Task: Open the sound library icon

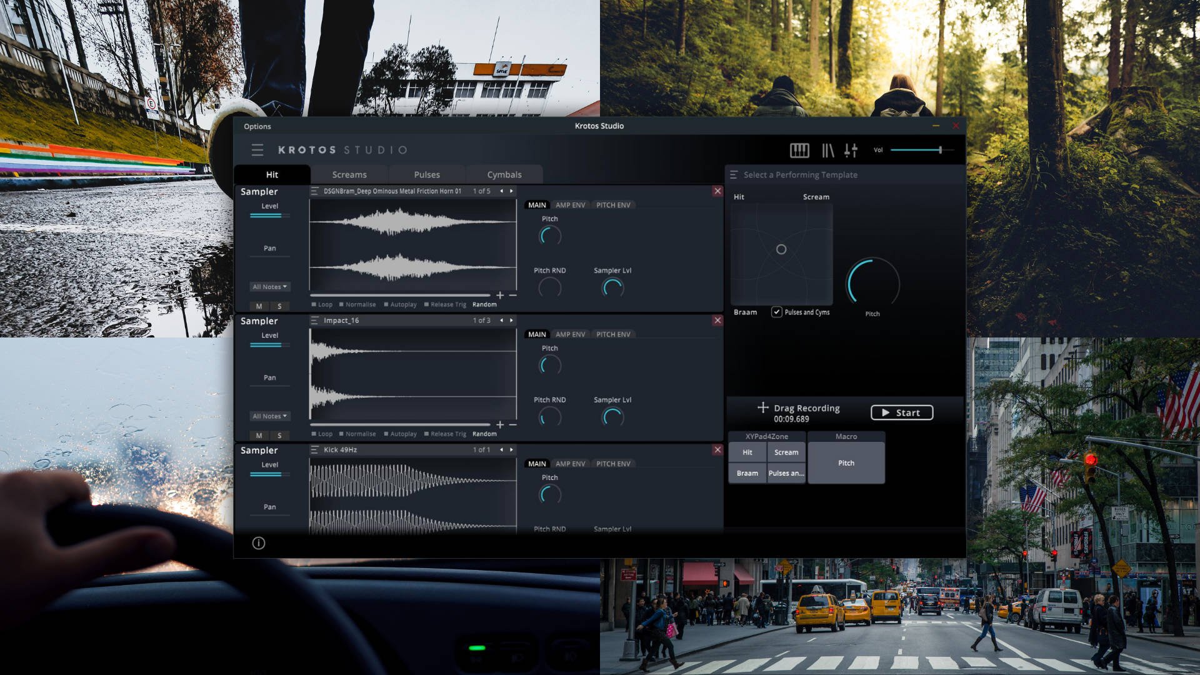Action: [827, 150]
